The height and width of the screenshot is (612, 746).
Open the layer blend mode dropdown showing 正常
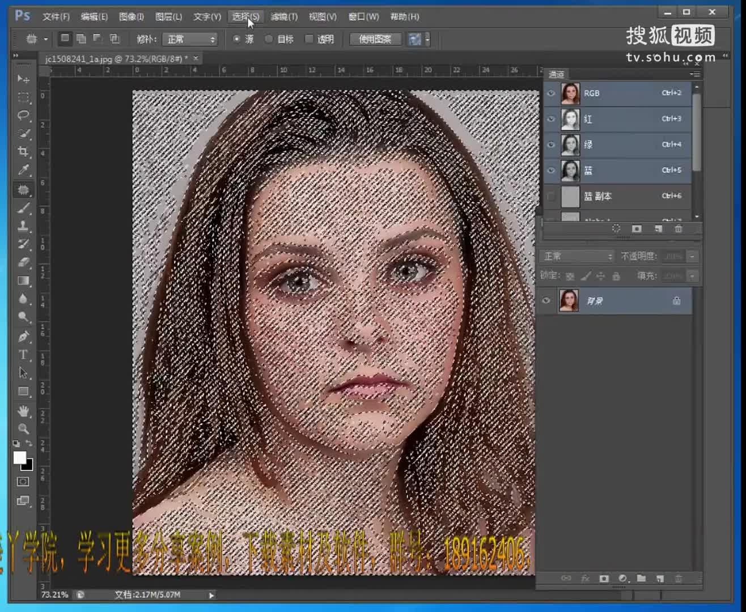pyautogui.click(x=576, y=256)
